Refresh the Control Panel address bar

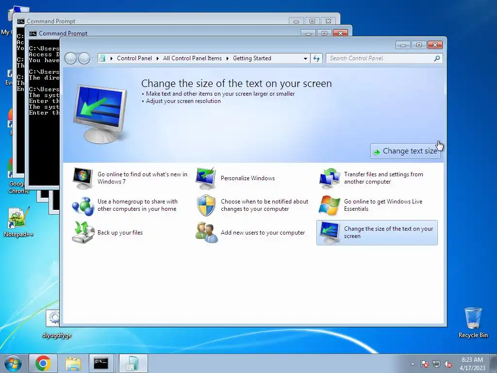click(x=316, y=58)
